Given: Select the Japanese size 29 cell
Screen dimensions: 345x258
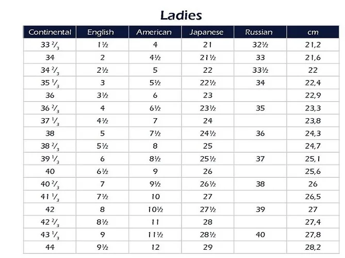Looking at the screenshot, I should pos(207,247).
